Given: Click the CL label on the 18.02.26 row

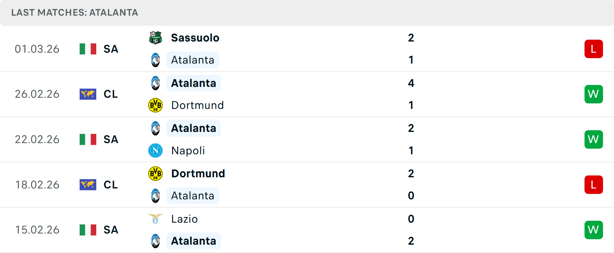Looking at the screenshot, I should [111, 185].
